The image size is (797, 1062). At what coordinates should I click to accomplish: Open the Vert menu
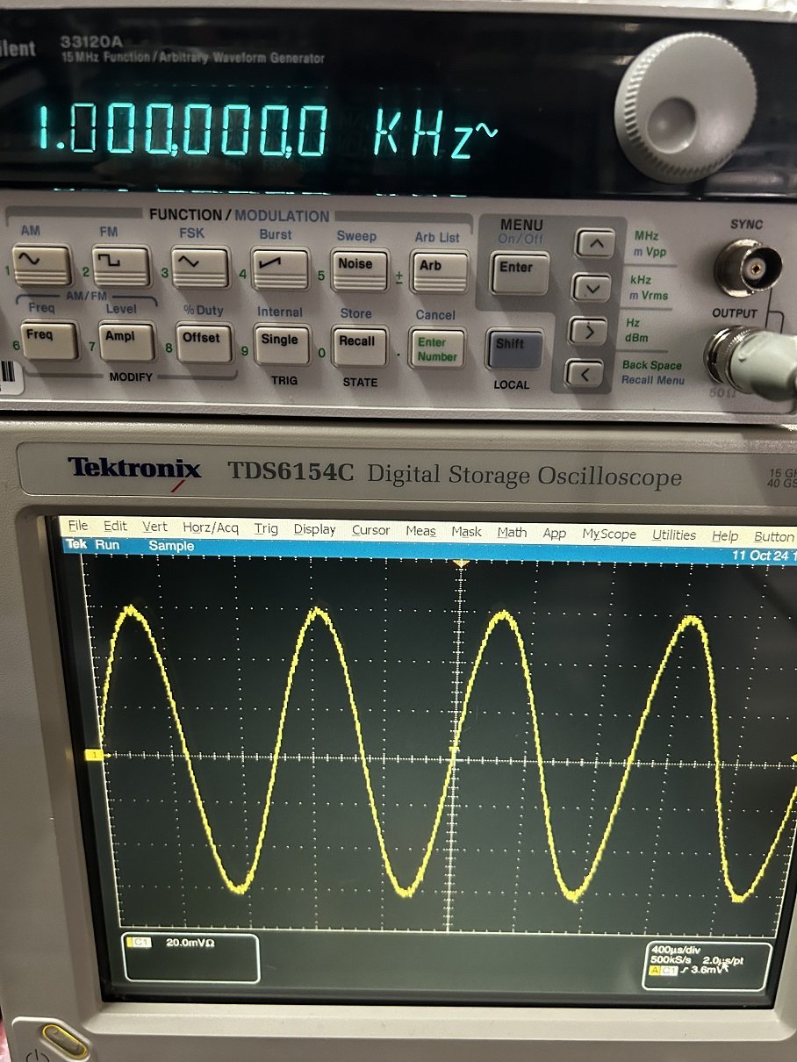point(154,527)
